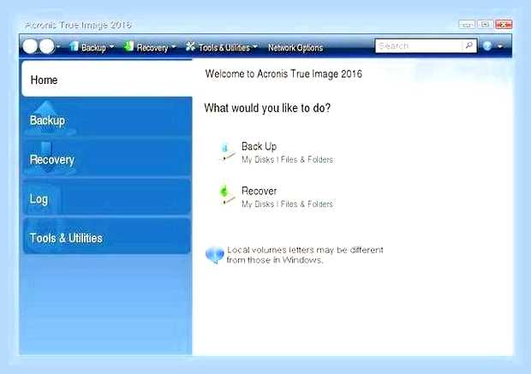The width and height of the screenshot is (531, 374).
Task: Open the navigation history dropdown arrow
Action: 58,46
